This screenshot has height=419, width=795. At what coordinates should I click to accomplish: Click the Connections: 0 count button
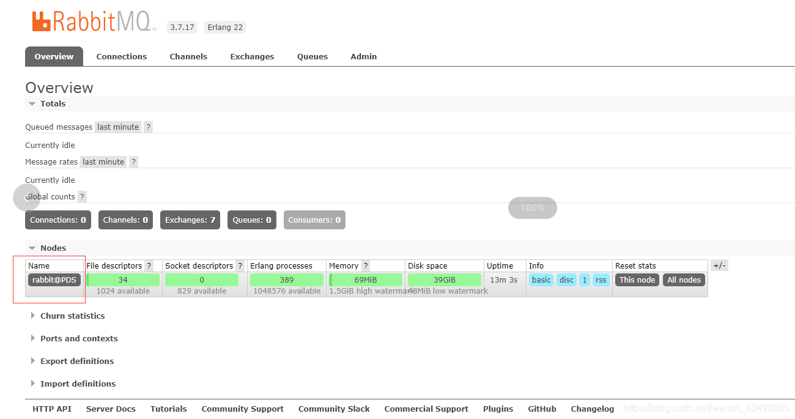tap(58, 220)
